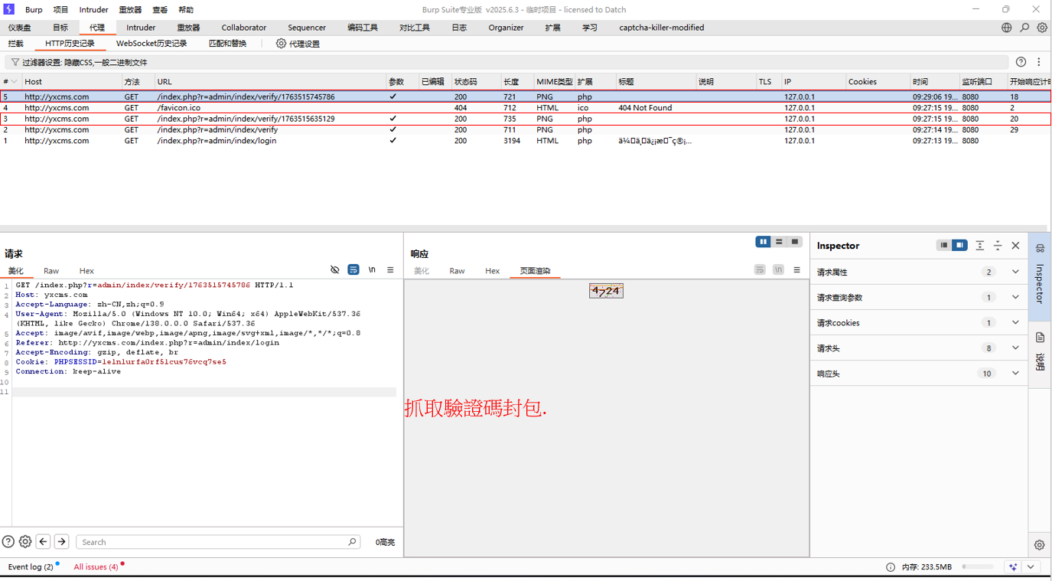Image resolution: width=1052 pixels, height=581 pixels.
Task: Click the request Search input field
Action: [217, 542]
